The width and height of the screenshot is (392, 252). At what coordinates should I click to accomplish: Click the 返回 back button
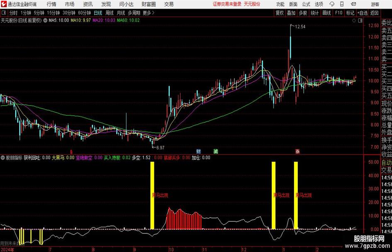374,13
